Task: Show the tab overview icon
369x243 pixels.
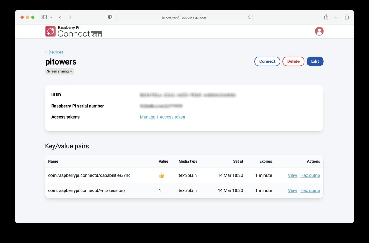Action: [346, 17]
